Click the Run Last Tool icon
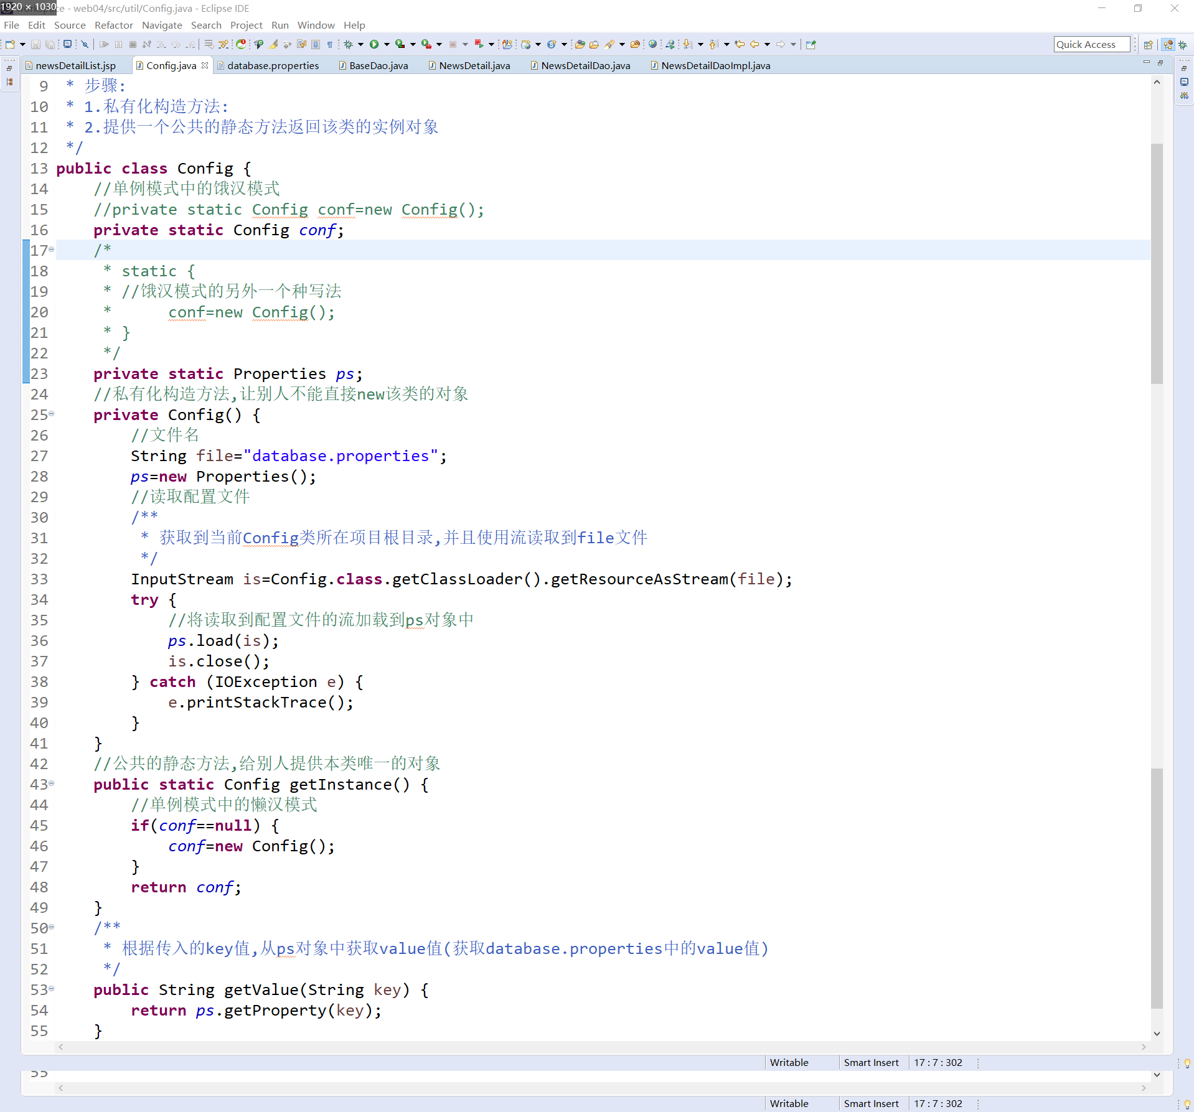Screen dimensions: 1194x1112 click(x=426, y=44)
